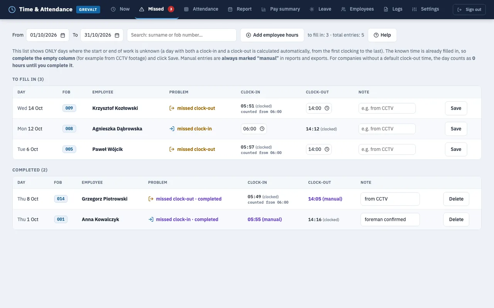Screen dimensions: 494x308
Task: Save Paweł Wójcik's missed clock-out entry
Action: (x=456, y=149)
